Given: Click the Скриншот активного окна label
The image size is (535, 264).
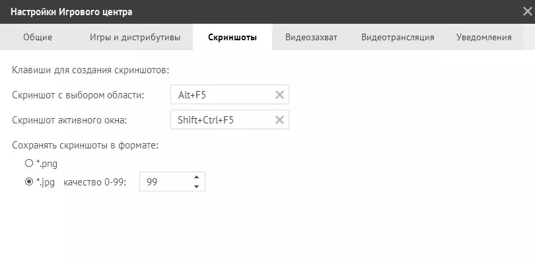Looking at the screenshot, I should pyautogui.click(x=73, y=120).
